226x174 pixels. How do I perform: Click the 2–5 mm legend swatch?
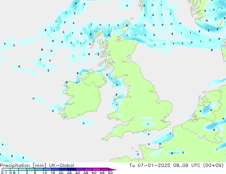(x=31, y=169)
